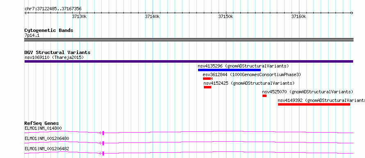
Task: Click the RefSeq Genes track title
Action: tap(42, 123)
